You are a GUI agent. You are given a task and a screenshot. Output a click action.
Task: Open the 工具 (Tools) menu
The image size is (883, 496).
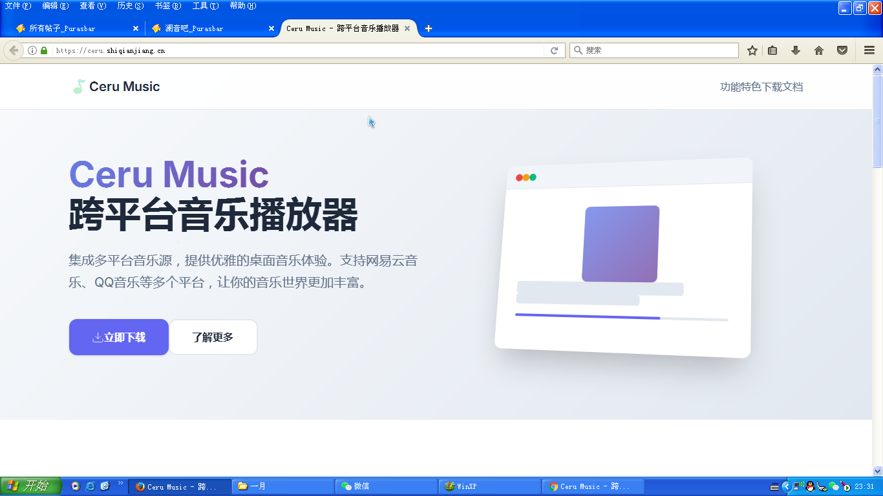205,6
